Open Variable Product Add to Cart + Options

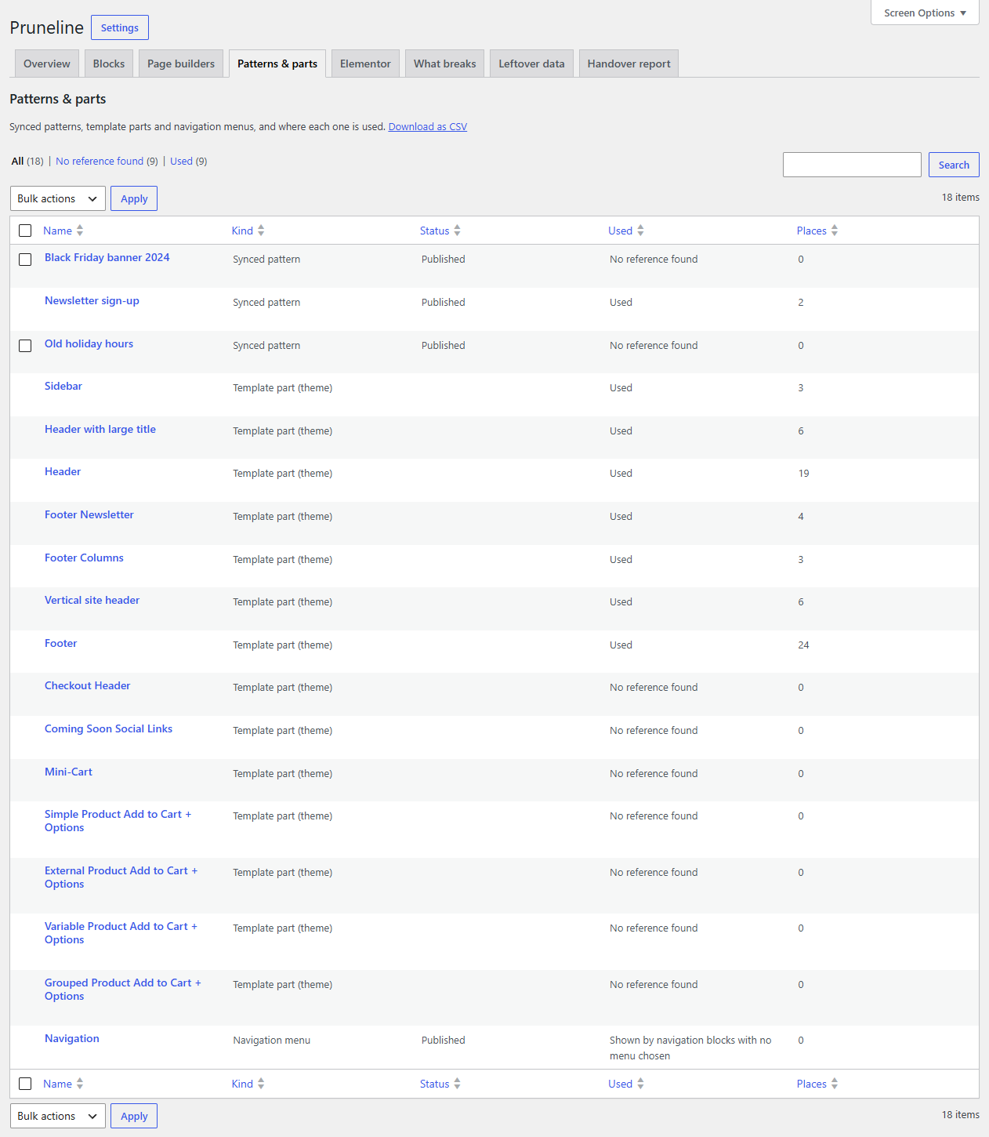(121, 933)
